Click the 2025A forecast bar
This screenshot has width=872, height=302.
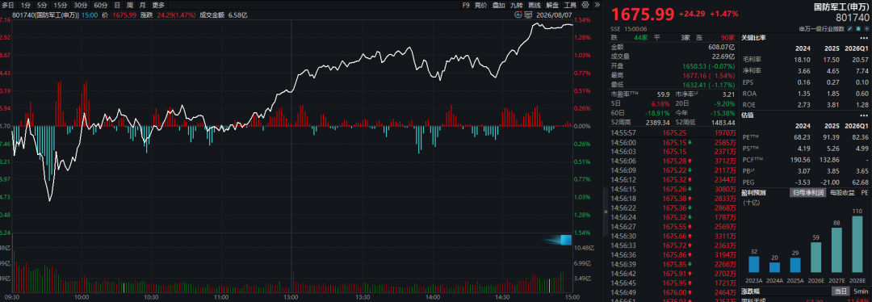coord(796,265)
